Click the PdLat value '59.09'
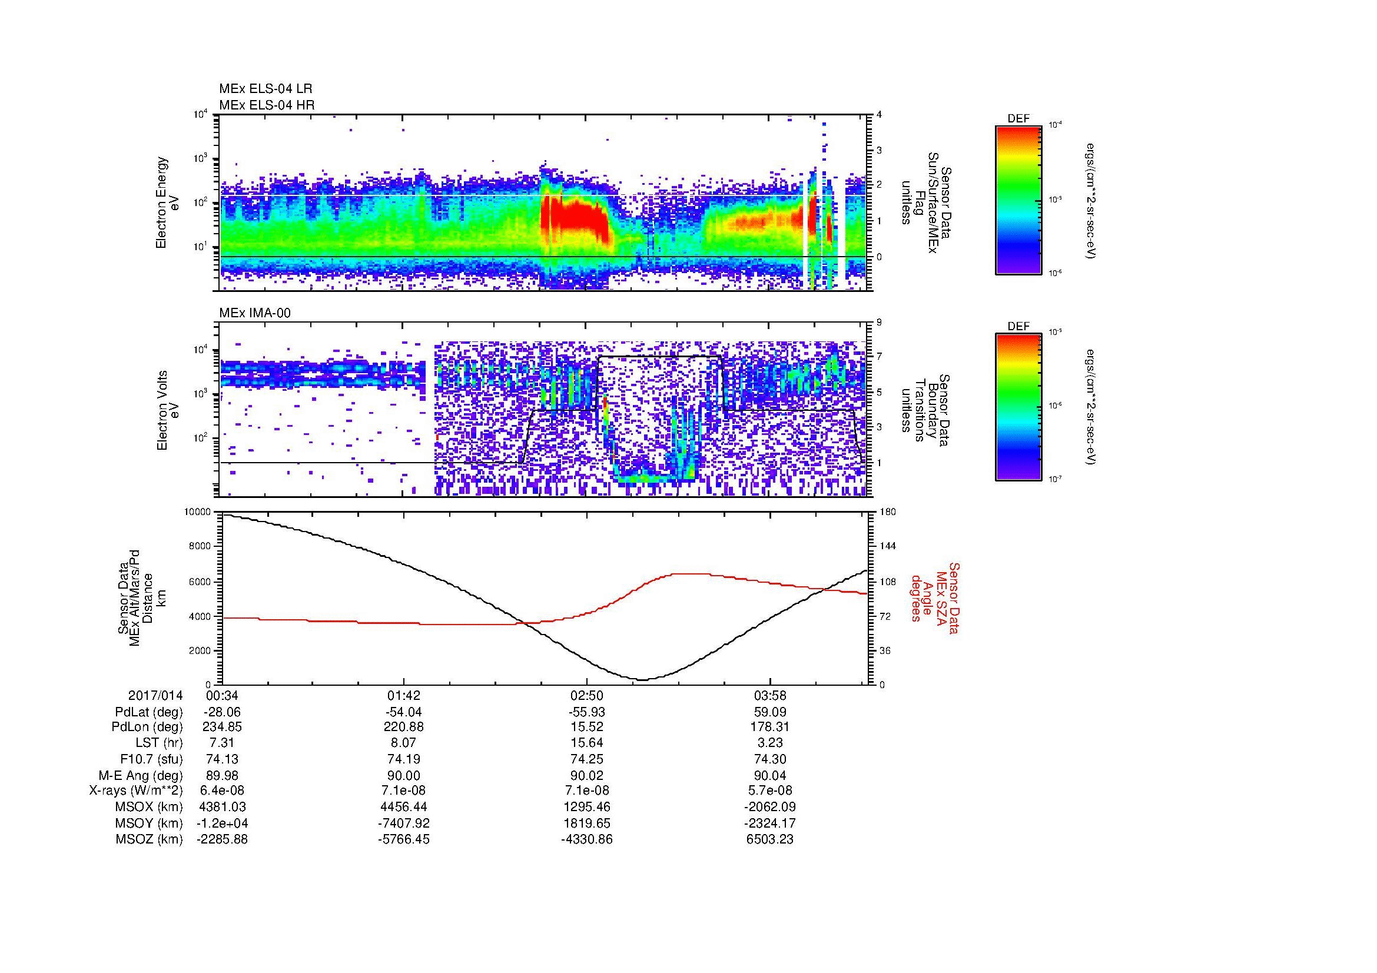 click(769, 712)
